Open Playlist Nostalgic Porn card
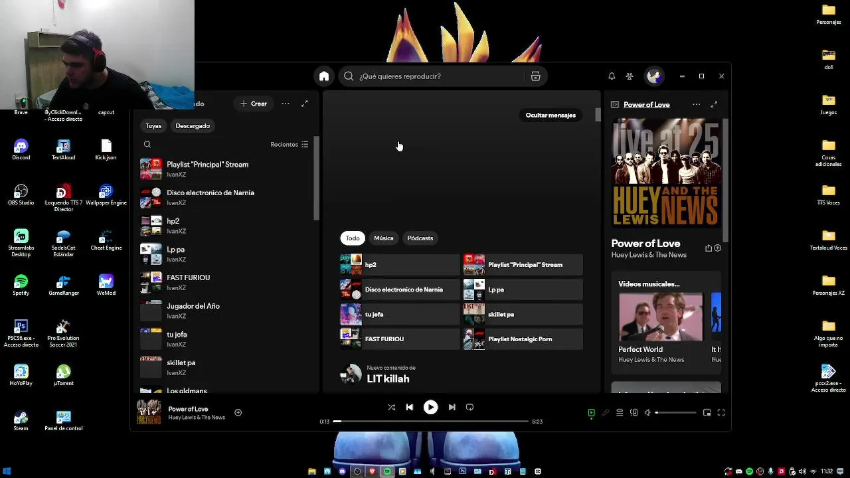Screen dimensions: 850x478 pyautogui.click(x=523, y=339)
